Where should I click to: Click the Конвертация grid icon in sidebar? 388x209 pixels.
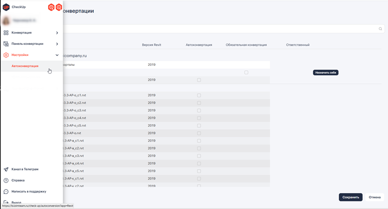point(6,33)
